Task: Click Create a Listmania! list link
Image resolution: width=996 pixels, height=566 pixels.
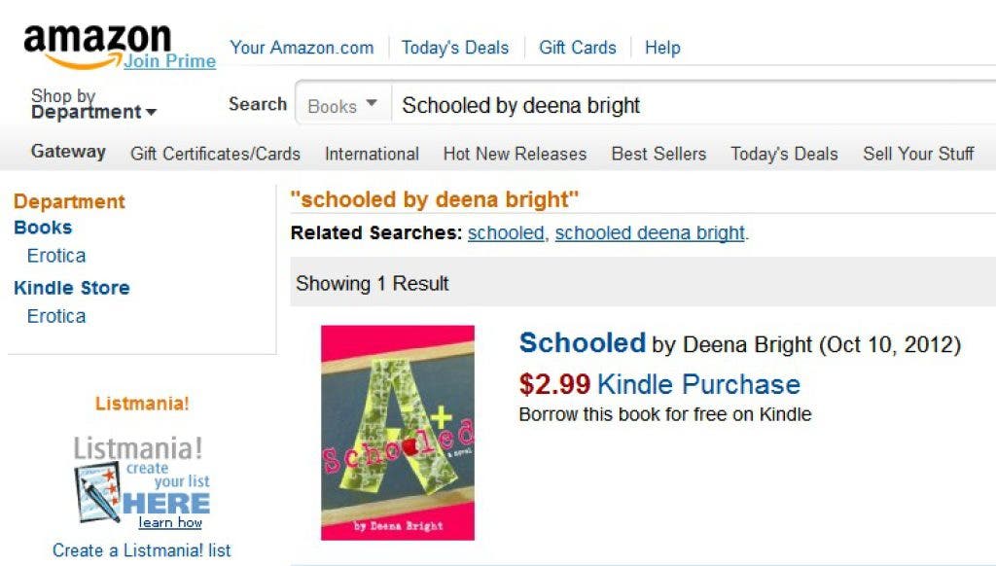Action: pos(142,550)
